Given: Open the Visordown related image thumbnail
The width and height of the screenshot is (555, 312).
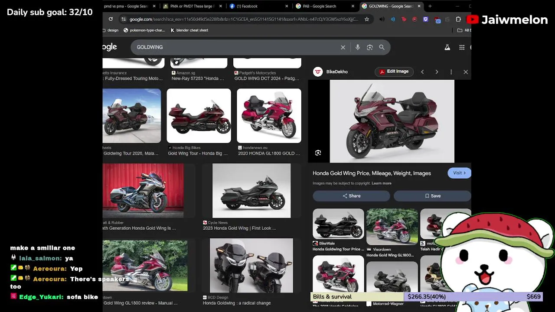Looking at the screenshot, I should point(392,227).
